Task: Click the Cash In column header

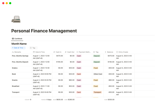Action: 58,52
